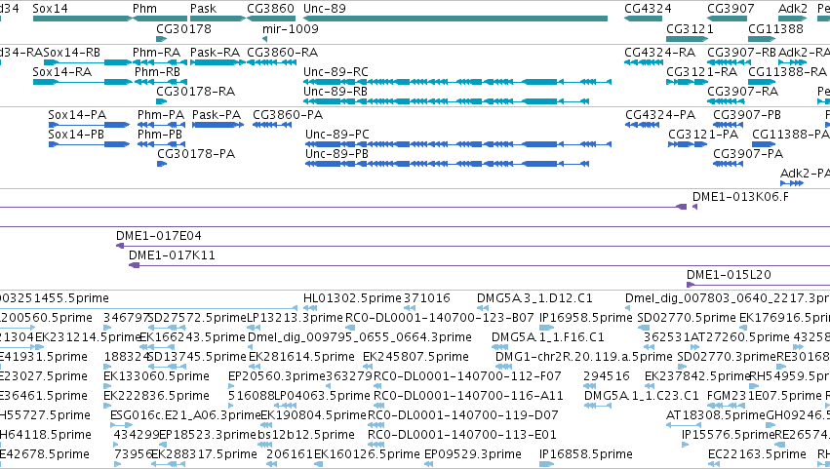Click BAC clone DME1-015L20
This screenshot has width=830, height=469.
[729, 275]
